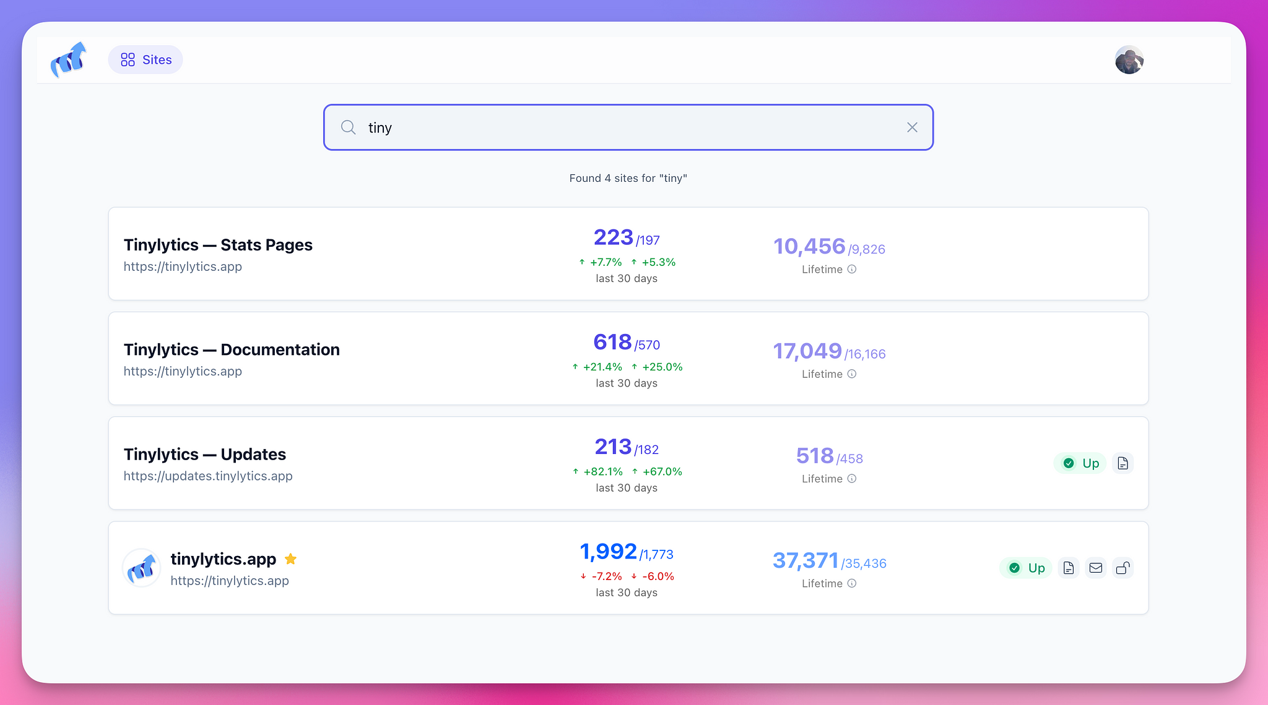Click the Lifetime info tooltip for Documentation

pyautogui.click(x=853, y=374)
